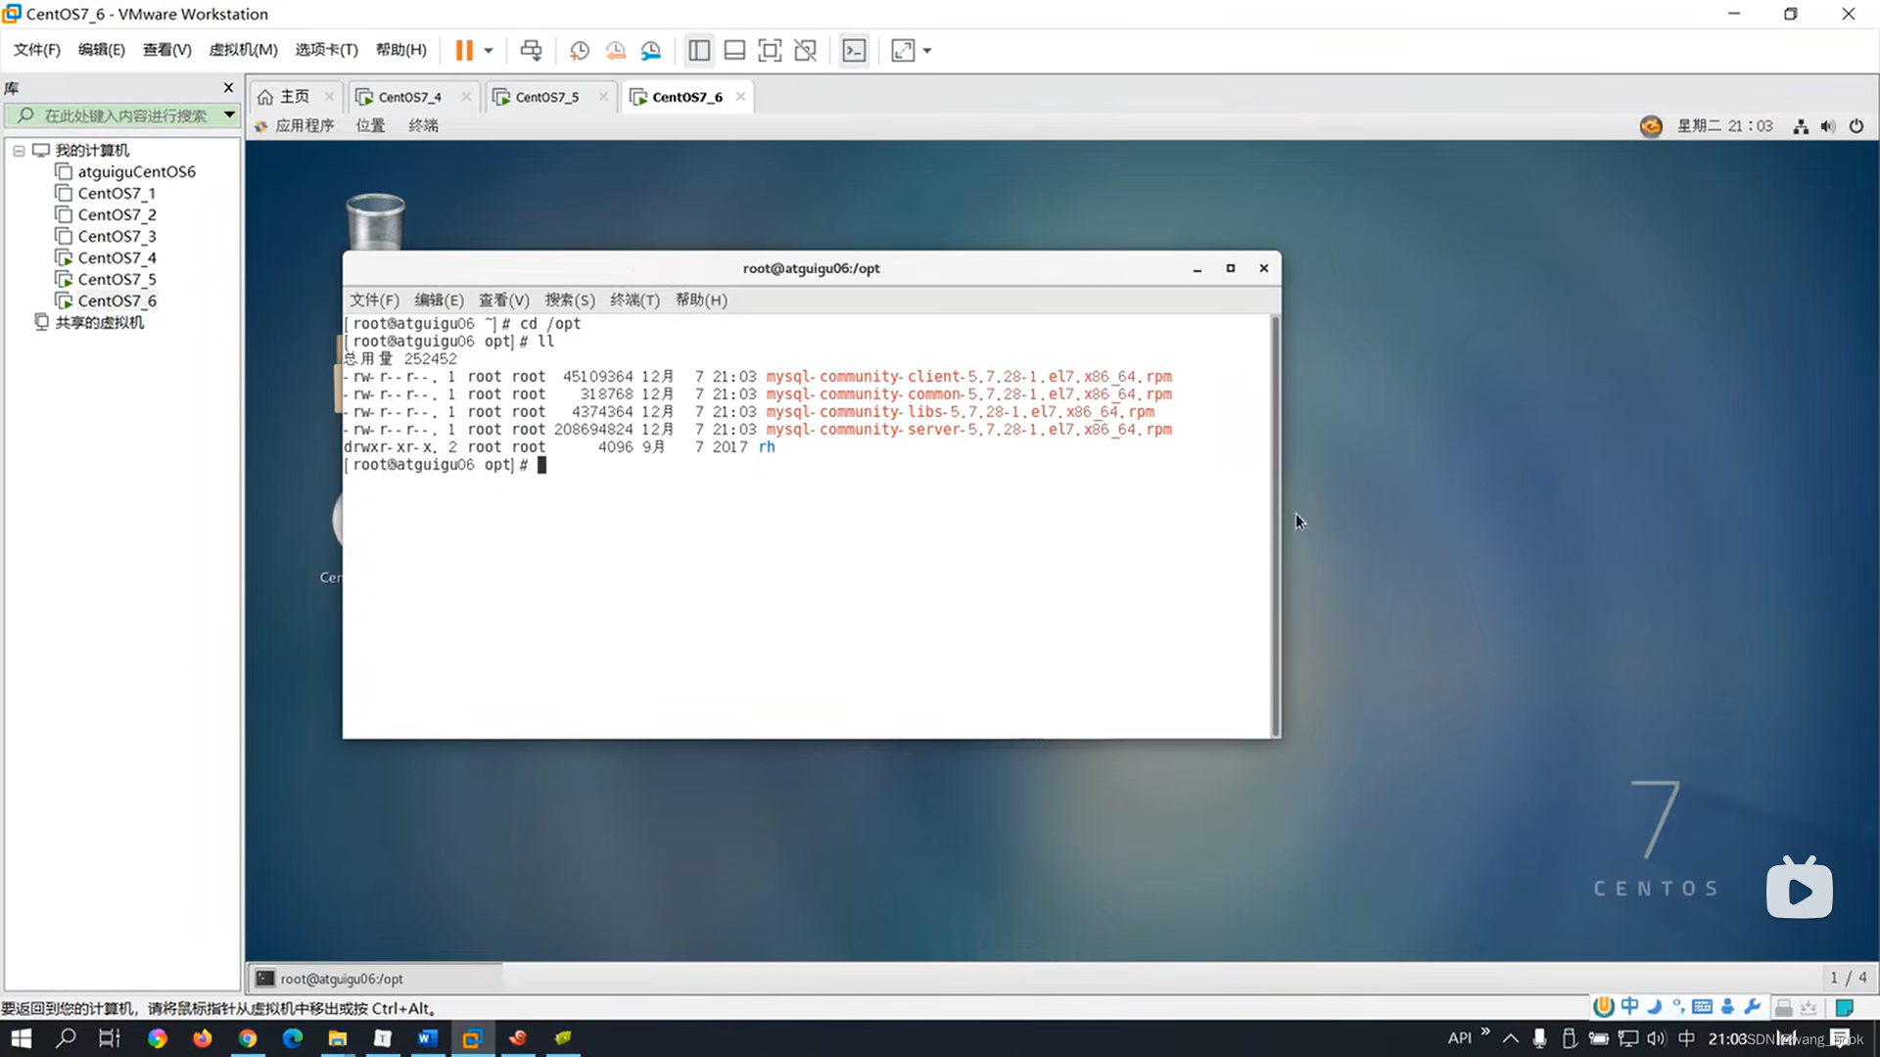This screenshot has width=1880, height=1057.
Task: Open the power options dropdown arrow
Action: point(488,50)
